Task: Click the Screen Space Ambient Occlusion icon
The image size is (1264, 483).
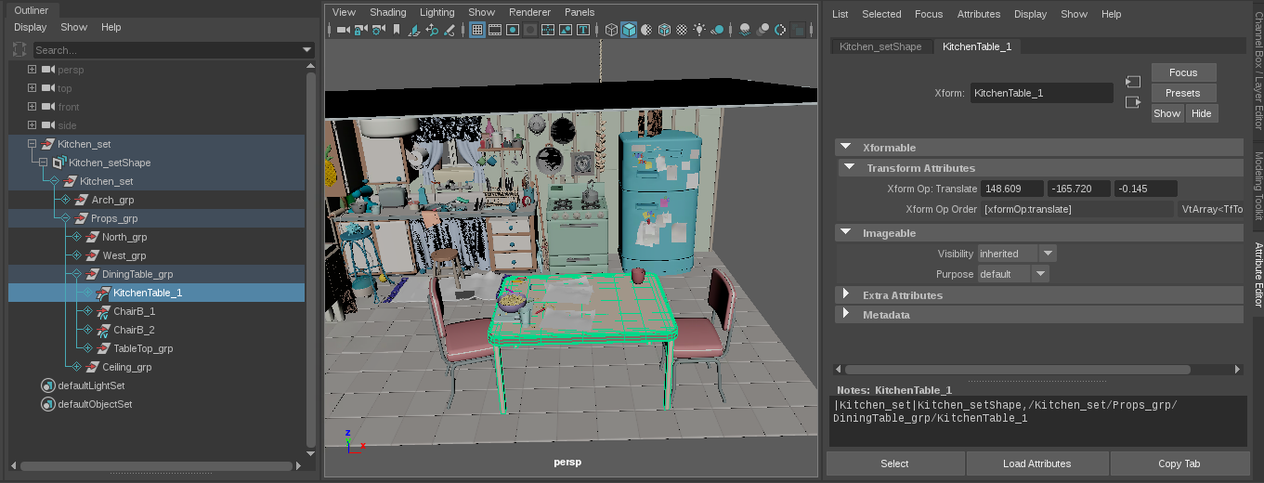Action: pos(745,30)
